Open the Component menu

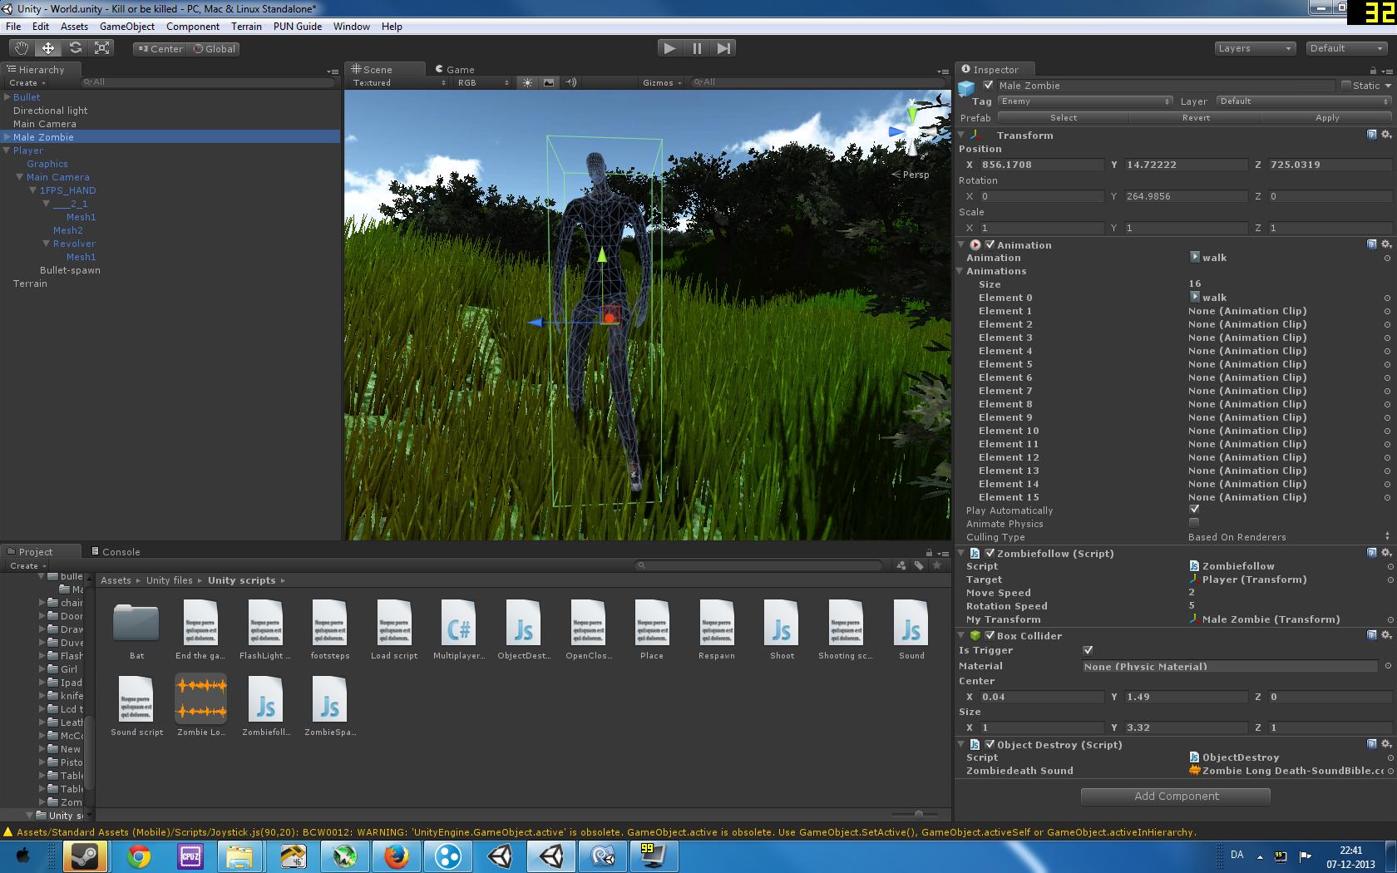coord(193,26)
